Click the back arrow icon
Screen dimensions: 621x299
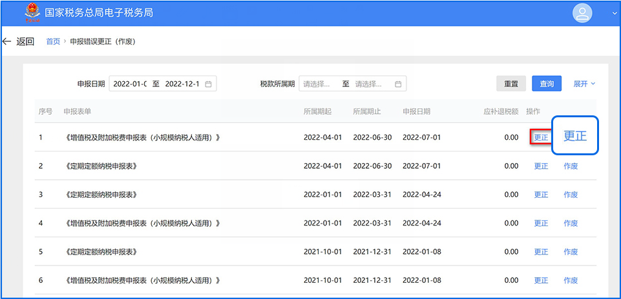[7, 41]
